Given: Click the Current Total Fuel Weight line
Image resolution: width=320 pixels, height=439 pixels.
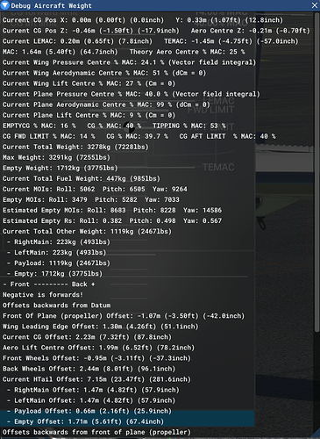Looking at the screenshot, I should 82,178.
